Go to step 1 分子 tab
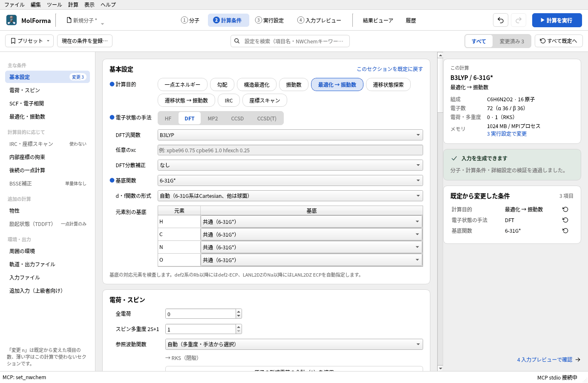This screenshot has height=383, width=588. pos(190,20)
